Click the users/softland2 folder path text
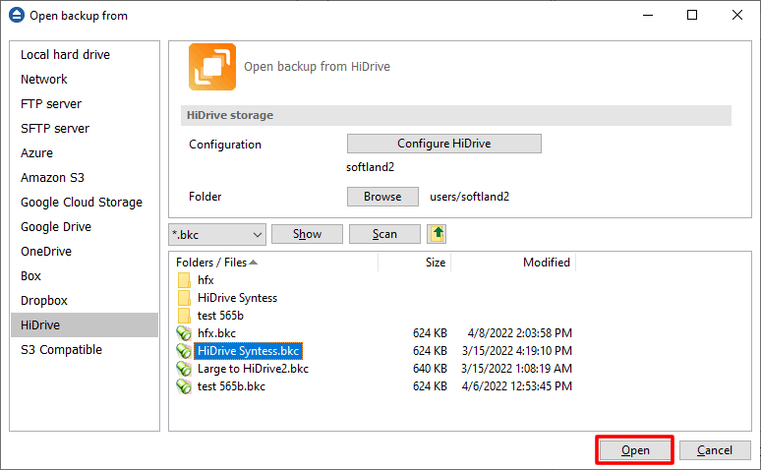Image resolution: width=761 pixels, height=470 pixels. click(469, 197)
